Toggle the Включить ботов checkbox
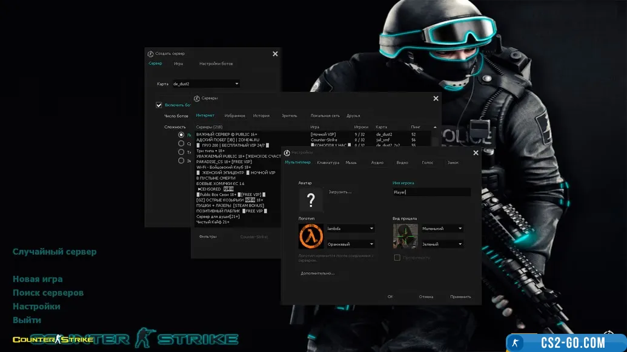Image resolution: width=627 pixels, height=352 pixels. click(159, 105)
